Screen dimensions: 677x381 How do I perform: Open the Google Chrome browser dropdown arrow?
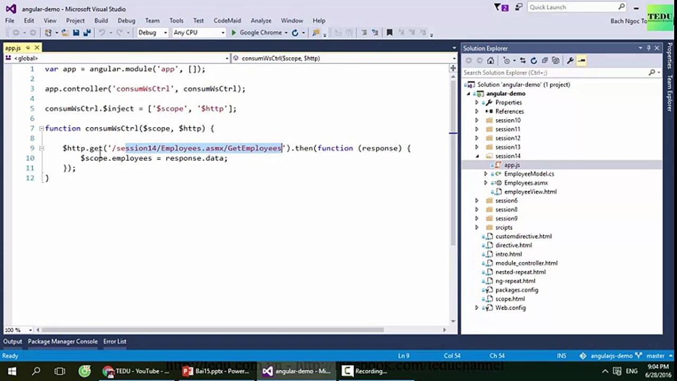[287, 33]
